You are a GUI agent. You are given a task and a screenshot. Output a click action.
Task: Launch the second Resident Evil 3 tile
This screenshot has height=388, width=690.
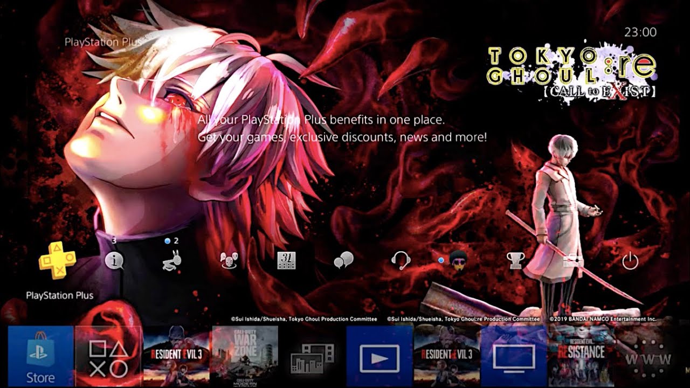tap(447, 357)
